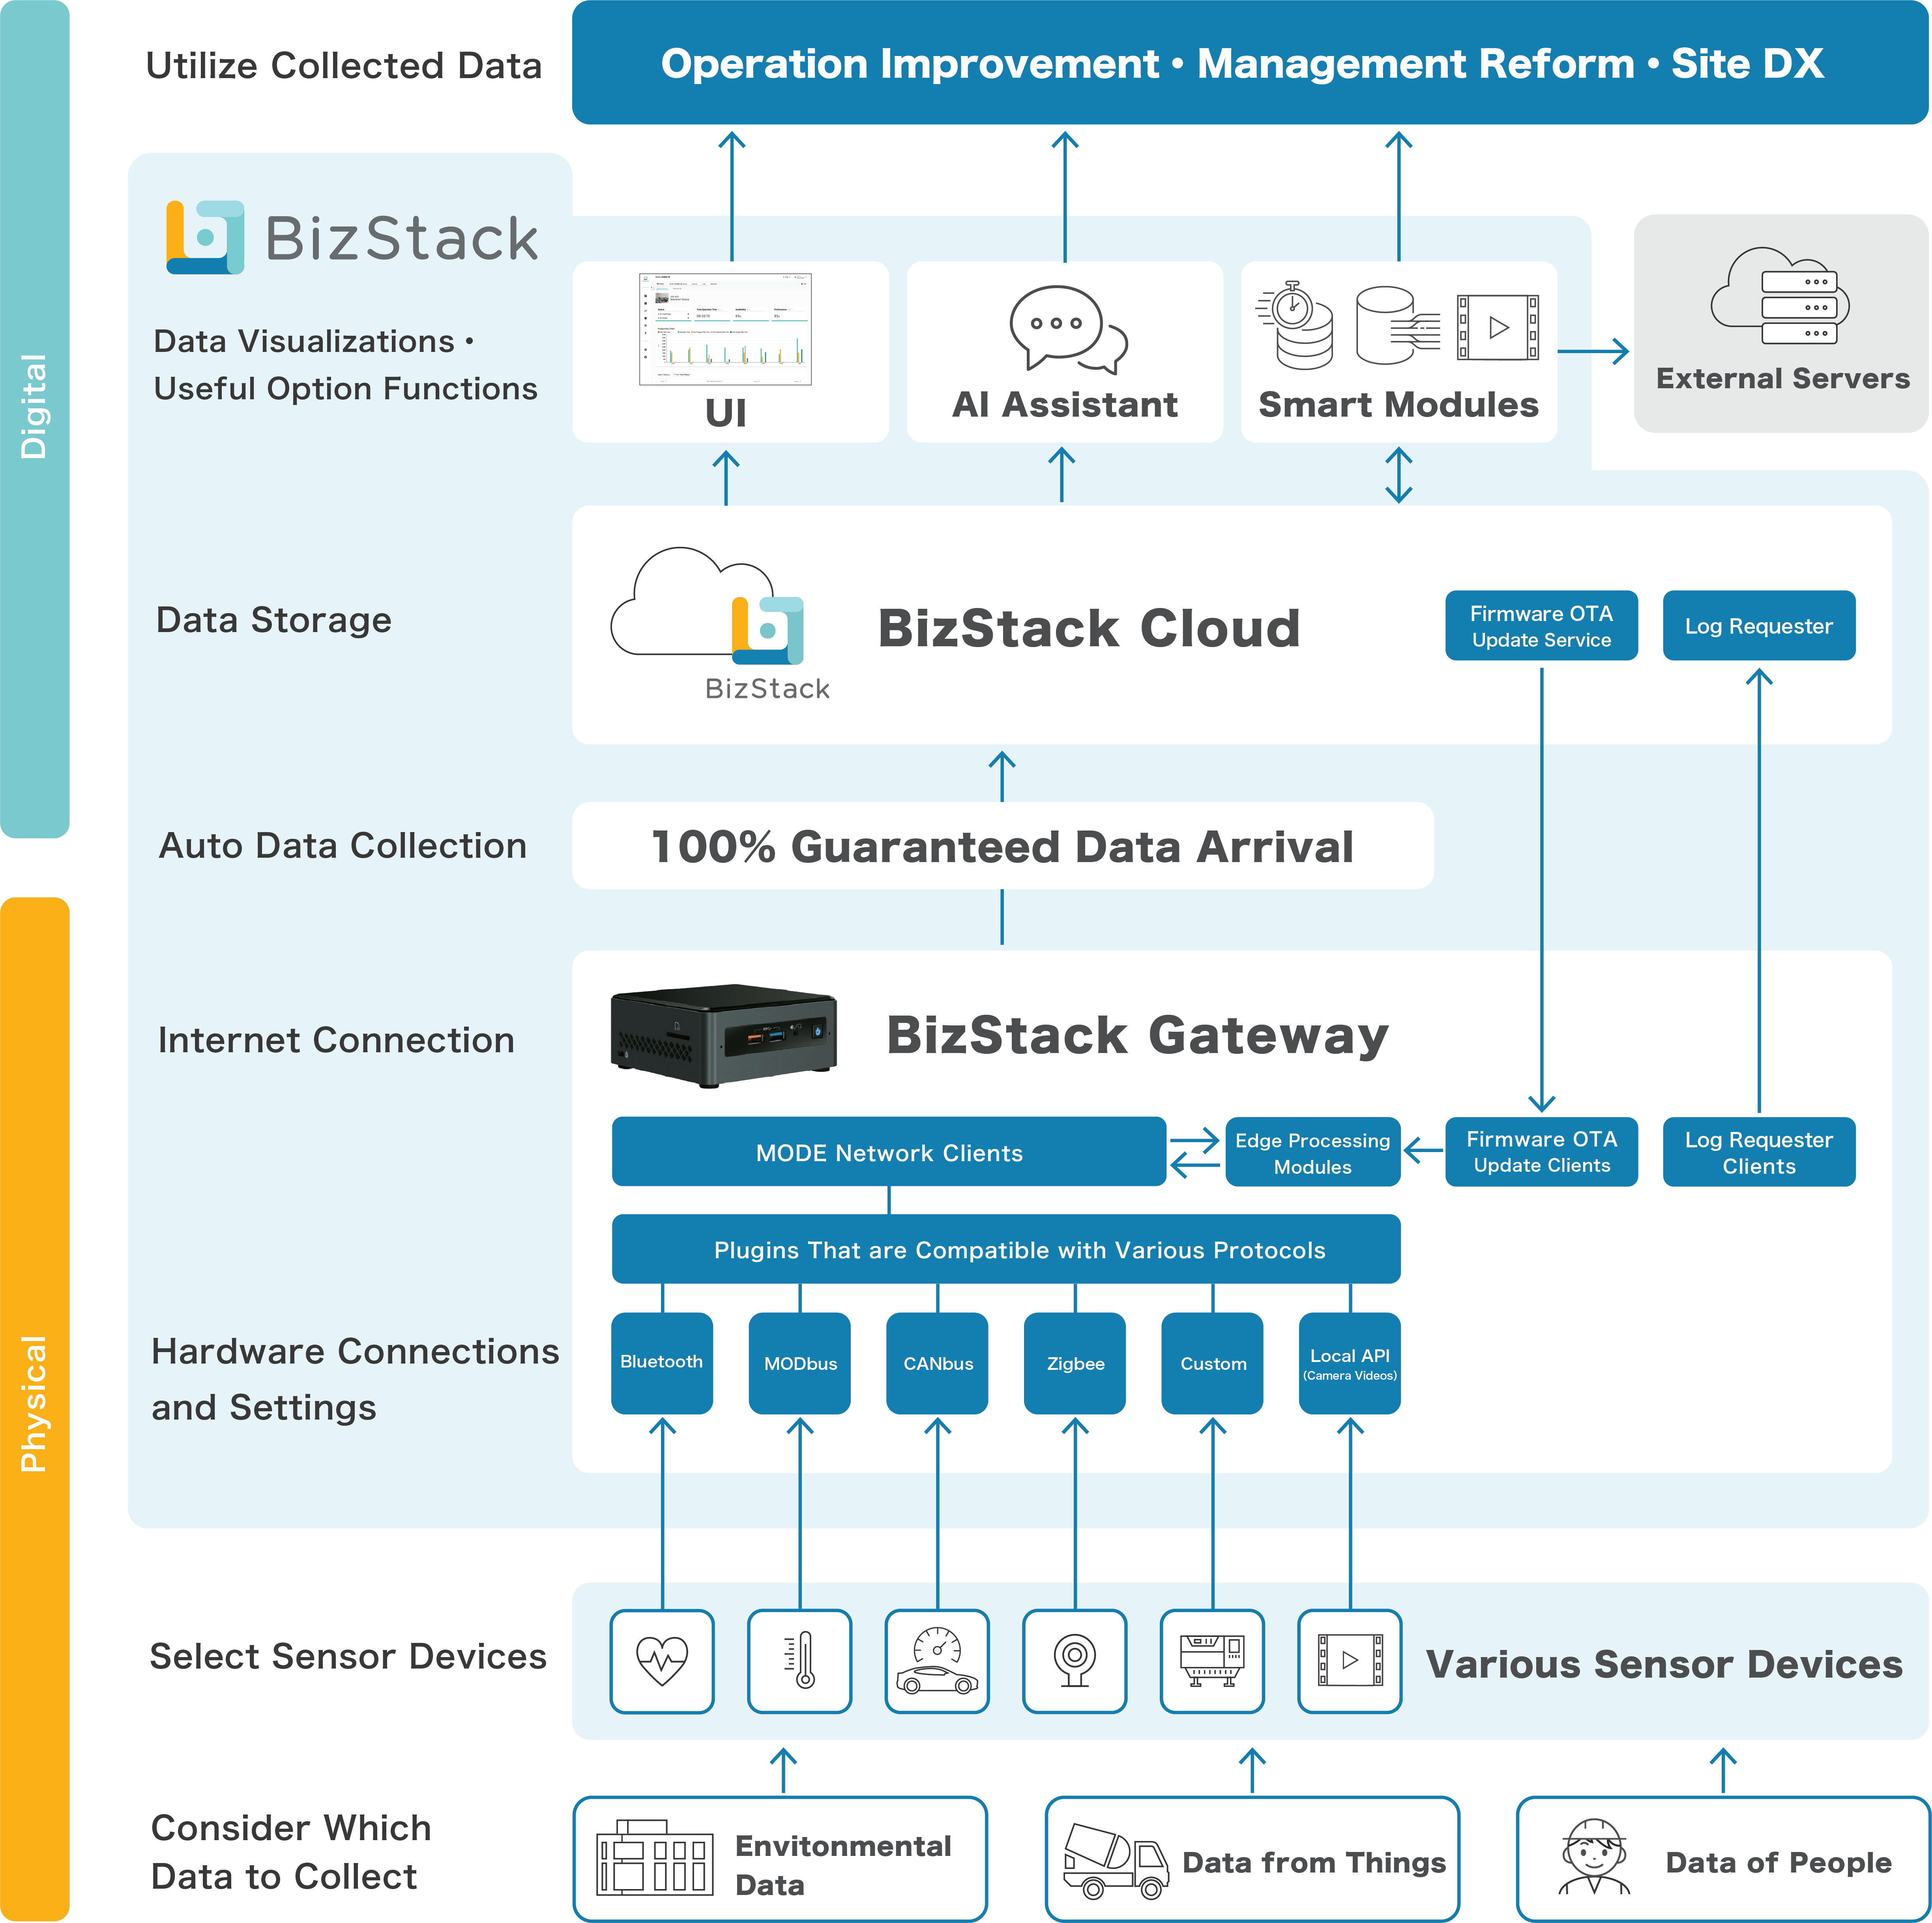Select the Zigbee protocol box
The height and width of the screenshot is (1923, 1932).
click(x=1075, y=1363)
